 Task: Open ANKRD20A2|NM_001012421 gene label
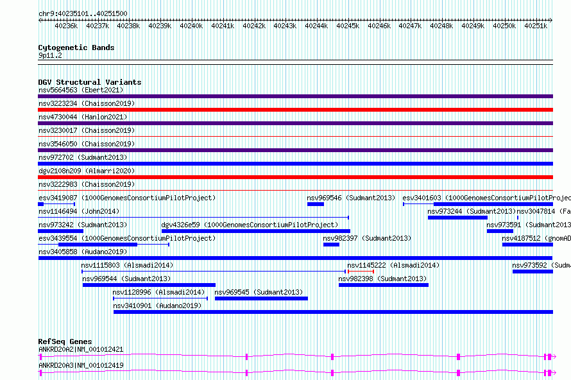coord(81,349)
